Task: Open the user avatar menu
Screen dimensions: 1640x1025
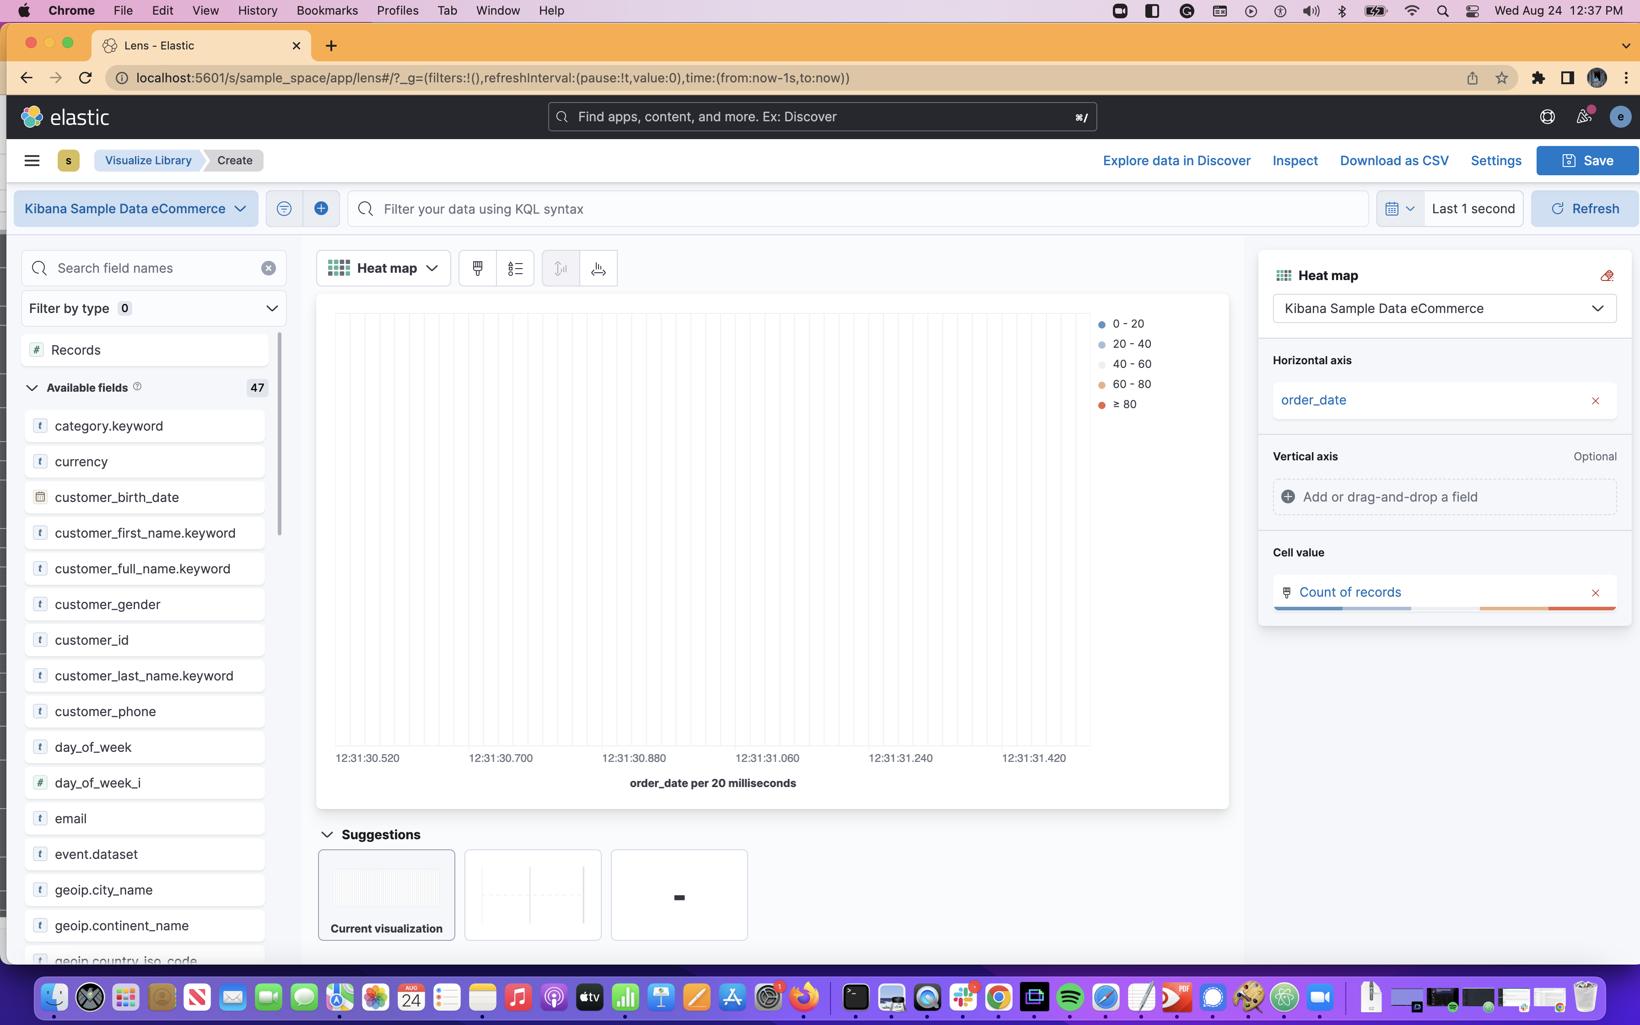Action: (x=1620, y=117)
